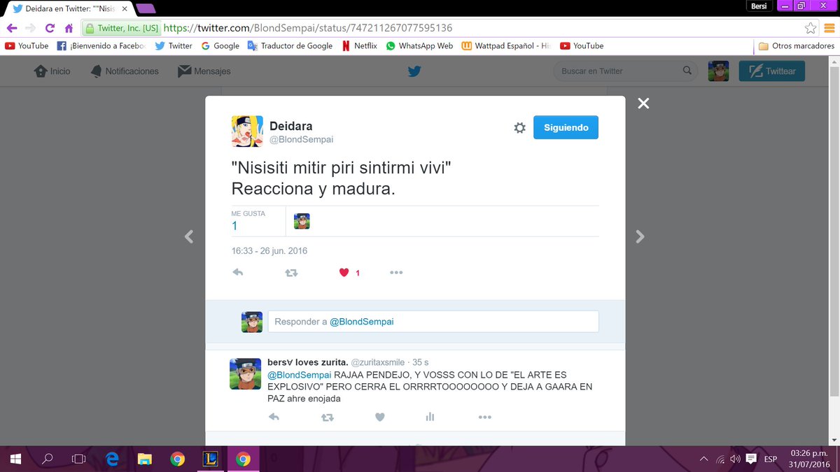840x472 pixels.
Task: Open the Netflix bookmark
Action: [x=359, y=45]
